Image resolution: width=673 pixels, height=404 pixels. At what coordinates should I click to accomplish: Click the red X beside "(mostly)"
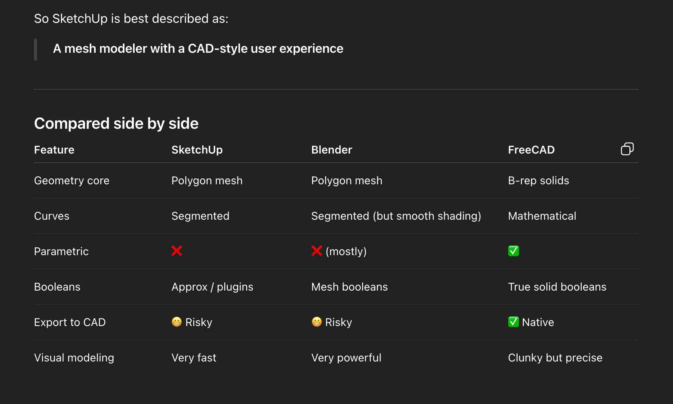[x=316, y=251]
